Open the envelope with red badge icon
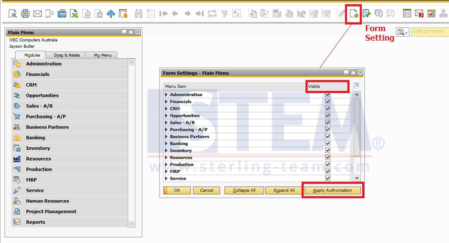Image resolution: width=449 pixels, height=243 pixels. [x=419, y=13]
